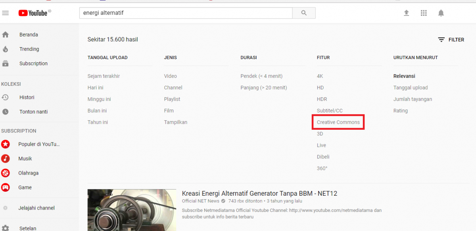Click the search magnifier button
The width and height of the screenshot is (476, 231).
coord(303,13)
